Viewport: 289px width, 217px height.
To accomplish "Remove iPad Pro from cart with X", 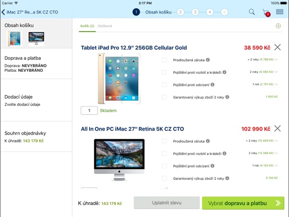I will coord(277,47).
